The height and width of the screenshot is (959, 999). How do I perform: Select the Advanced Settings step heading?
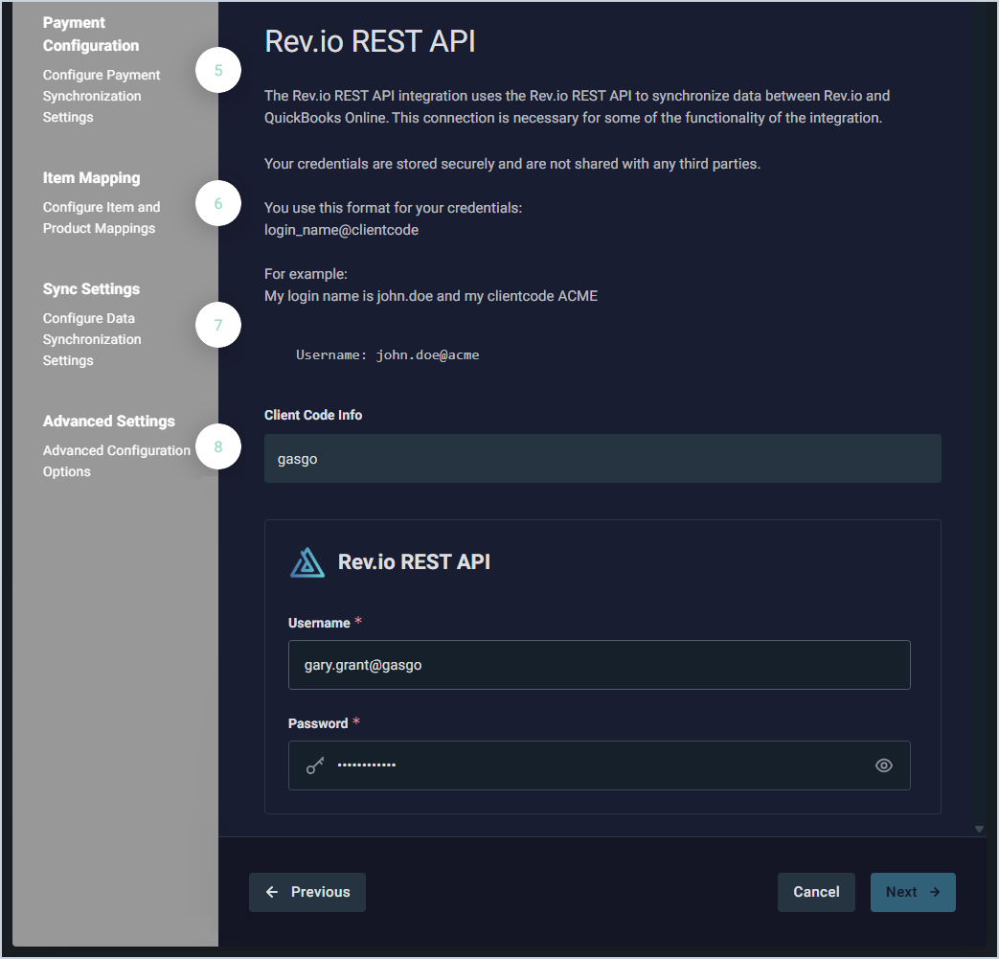[x=109, y=422]
